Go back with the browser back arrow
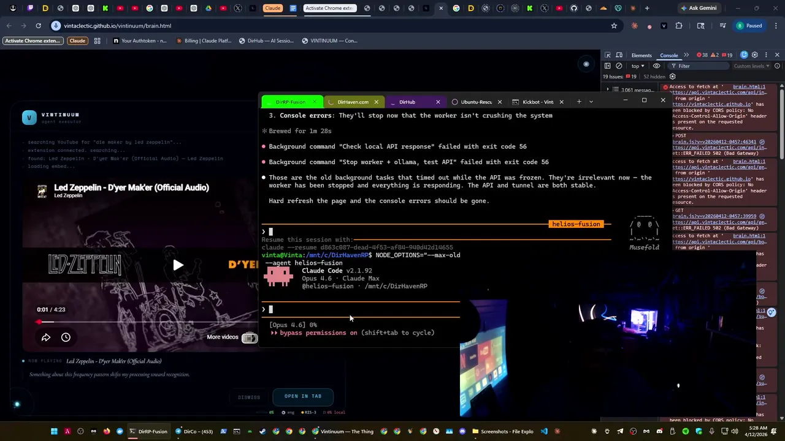The image size is (785, 441). click(x=9, y=26)
